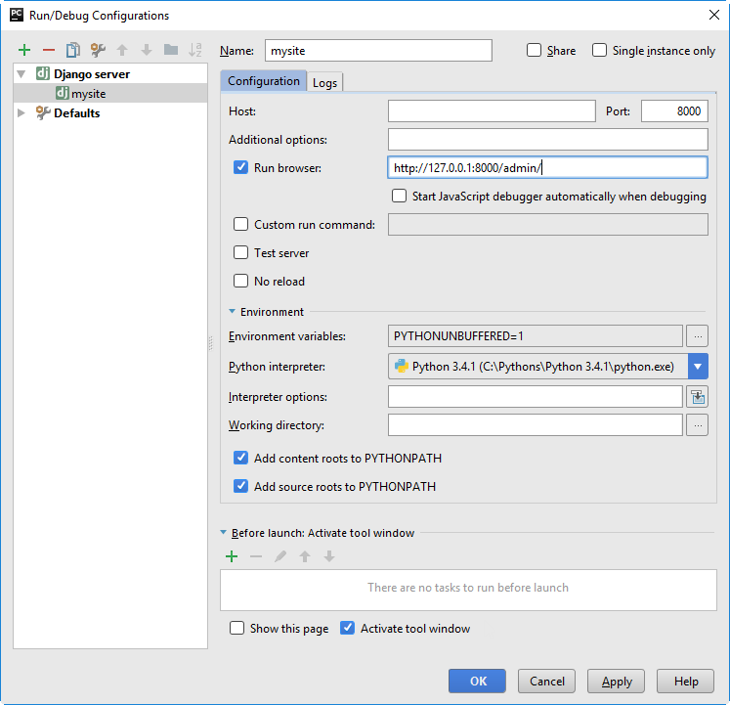The image size is (730, 705).
Task: Remove the selected configuration with the red minus icon
Action: (x=49, y=50)
